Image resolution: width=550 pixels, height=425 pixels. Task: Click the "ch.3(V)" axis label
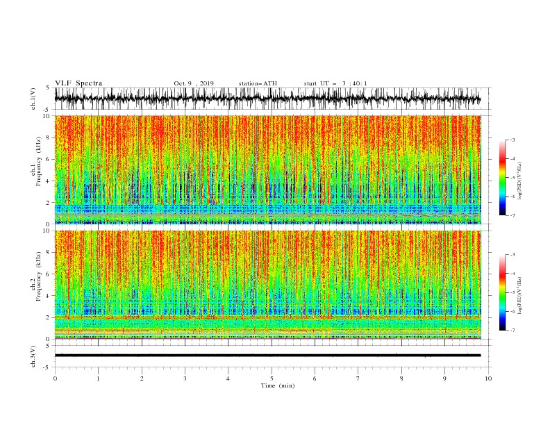pos(33,356)
